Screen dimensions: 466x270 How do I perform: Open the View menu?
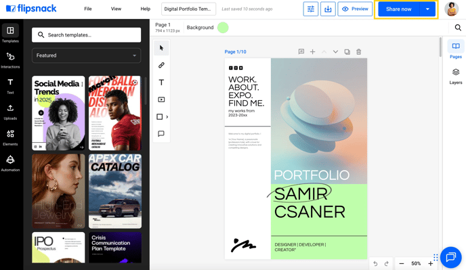[116, 9]
